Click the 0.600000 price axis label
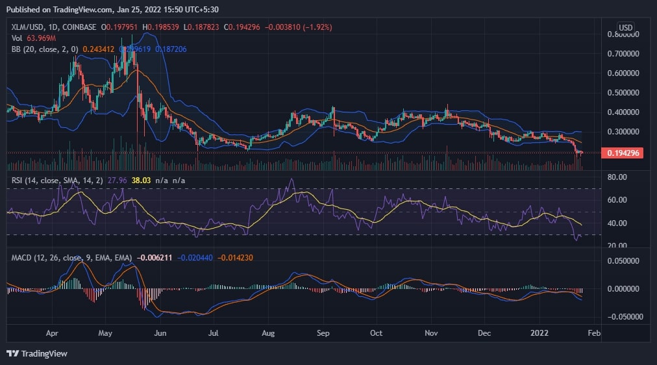 pyautogui.click(x=623, y=73)
